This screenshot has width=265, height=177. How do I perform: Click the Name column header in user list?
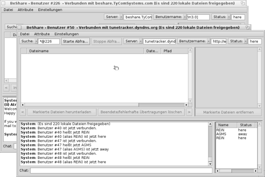[224, 125]
